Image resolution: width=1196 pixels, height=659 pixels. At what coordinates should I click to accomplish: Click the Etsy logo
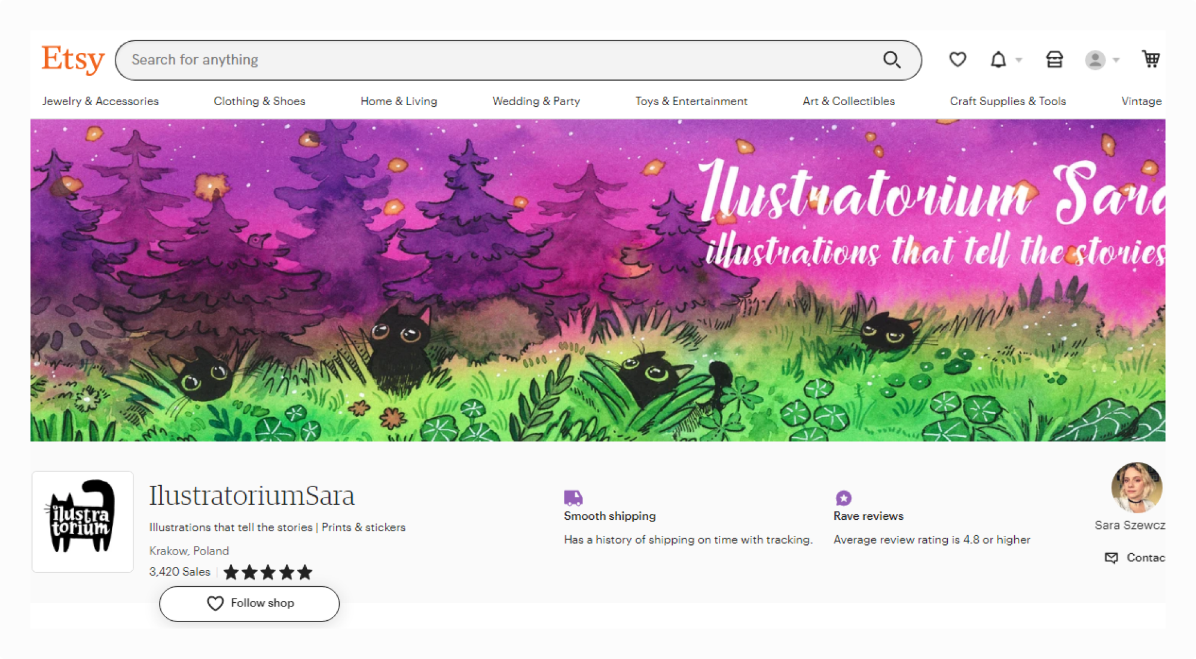(x=73, y=59)
